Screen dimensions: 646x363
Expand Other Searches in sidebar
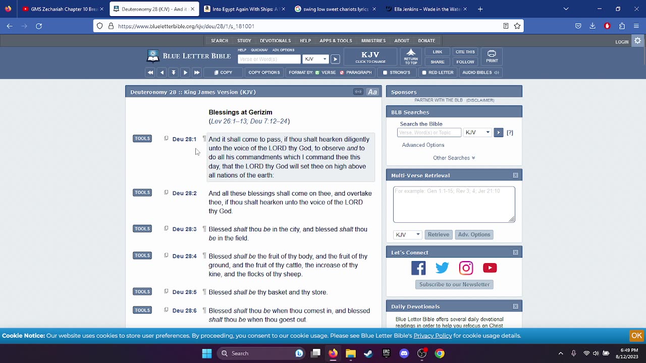tap(454, 158)
